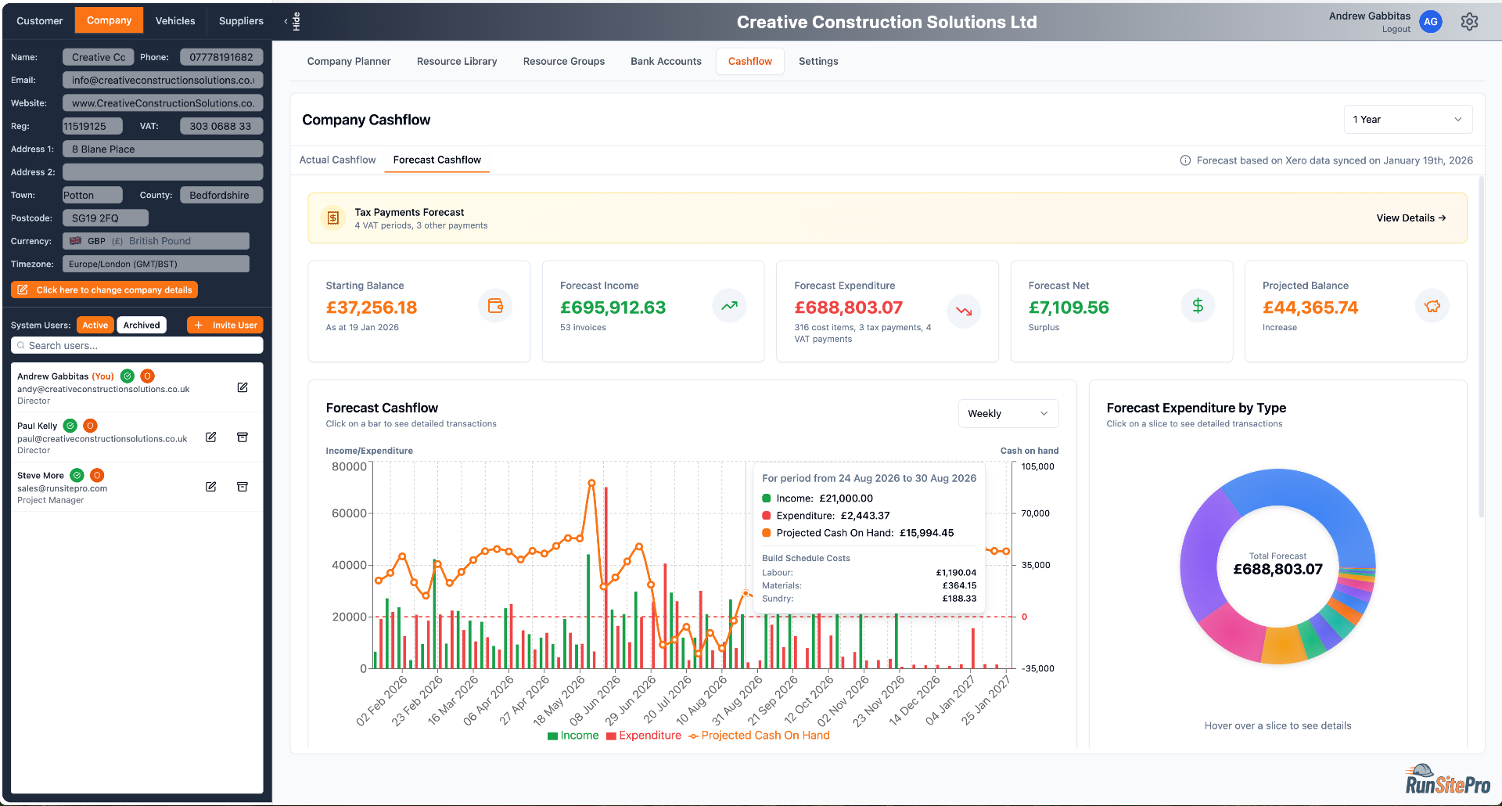
Task: Click the RunSitePro logo
Action: [x=1447, y=779]
